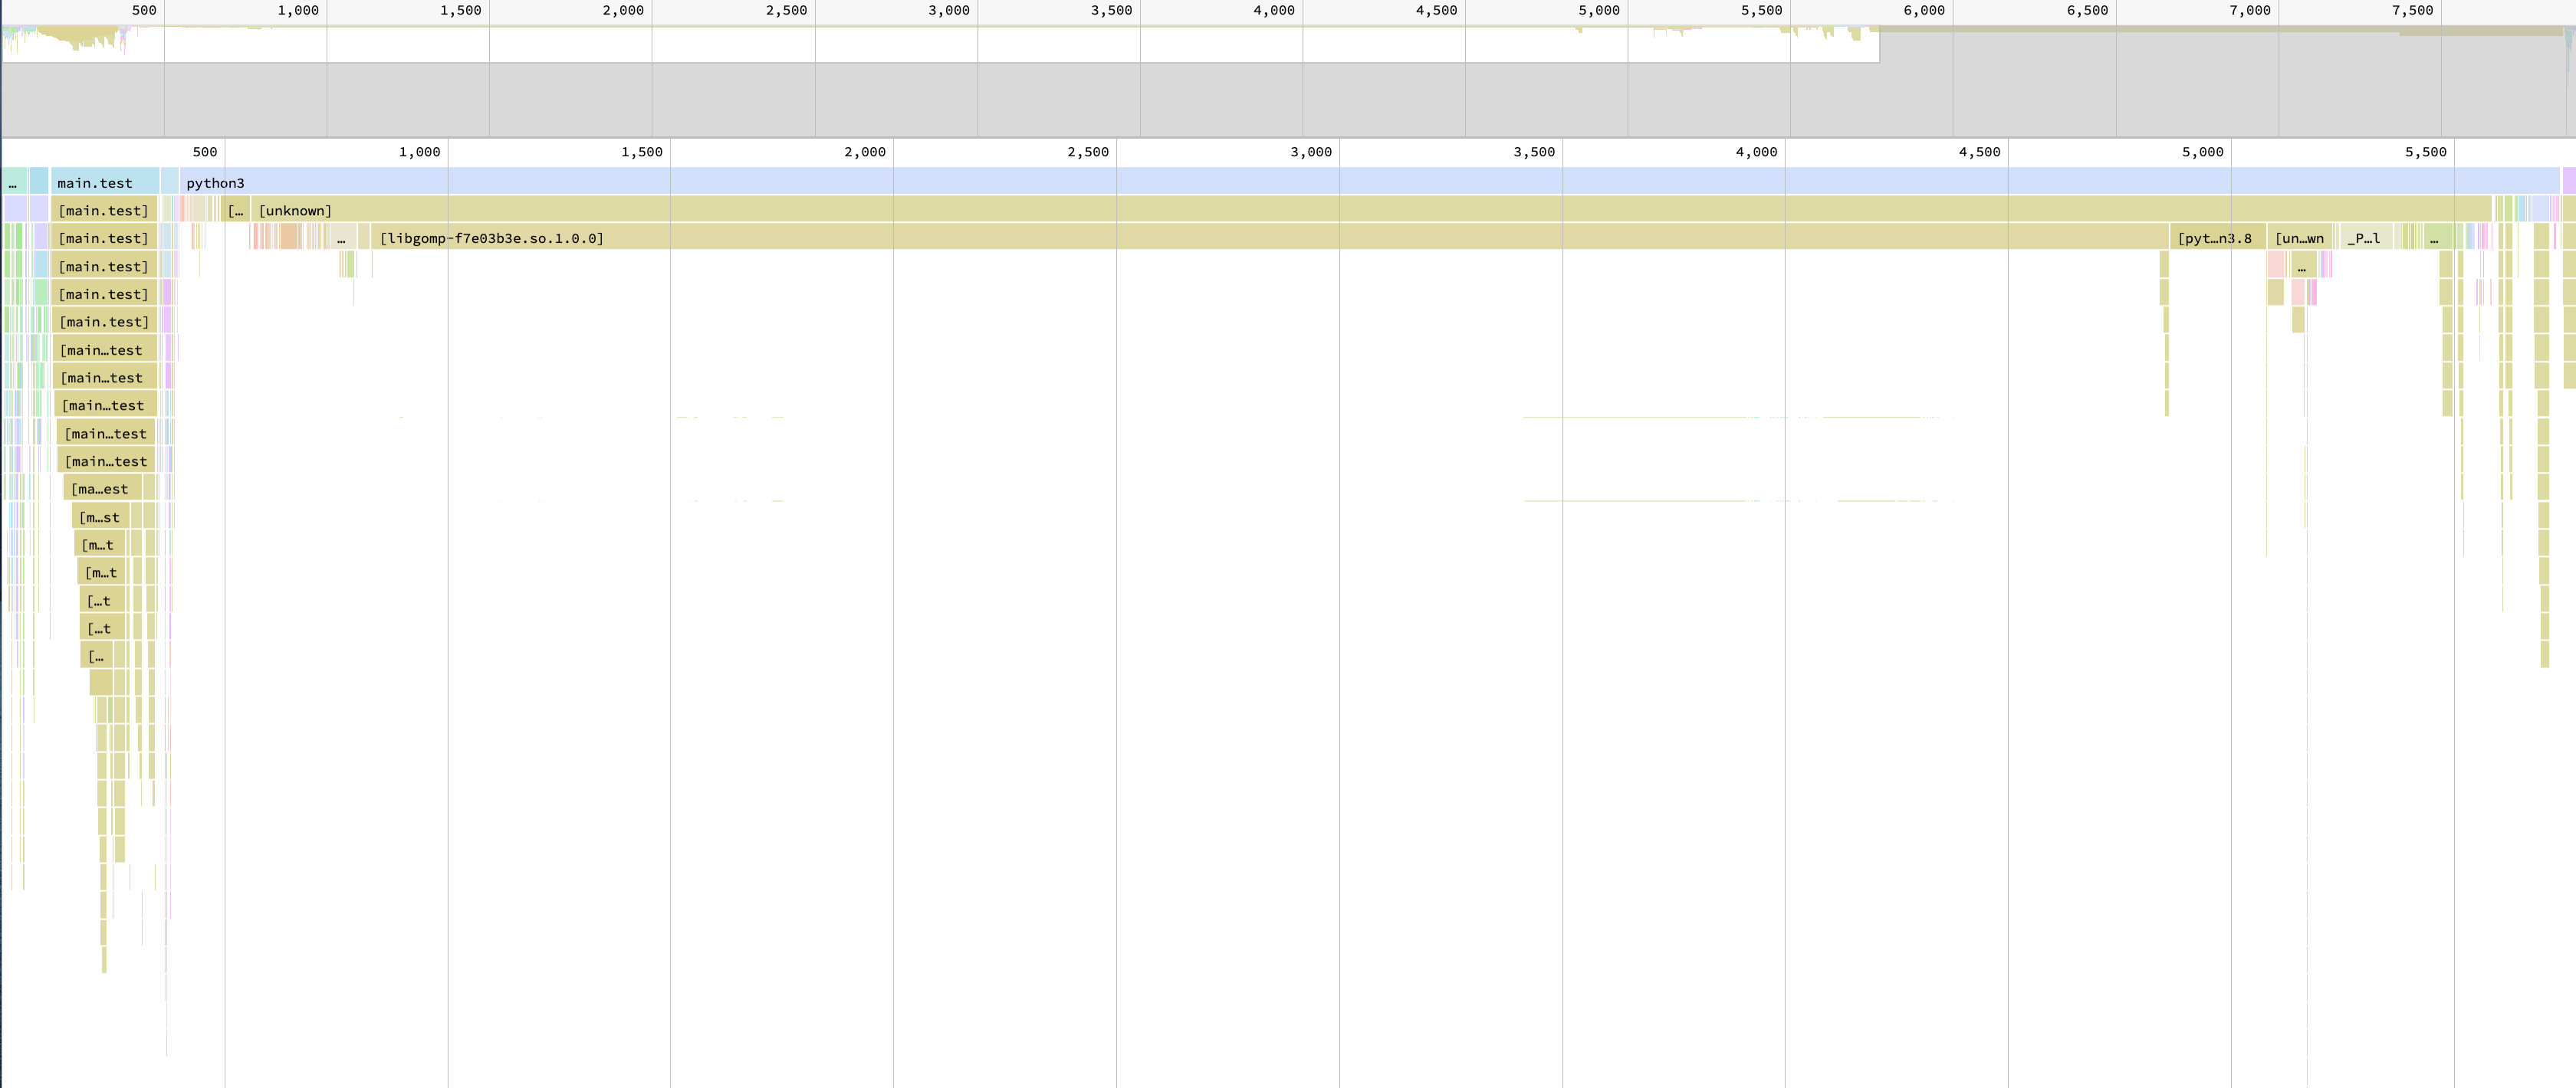Select the leftmost … frame in the top row

pyautogui.click(x=13, y=183)
